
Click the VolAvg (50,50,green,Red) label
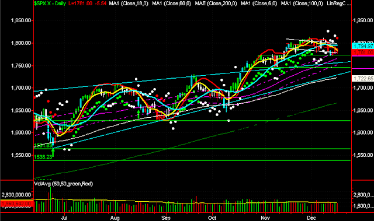pos(64,184)
